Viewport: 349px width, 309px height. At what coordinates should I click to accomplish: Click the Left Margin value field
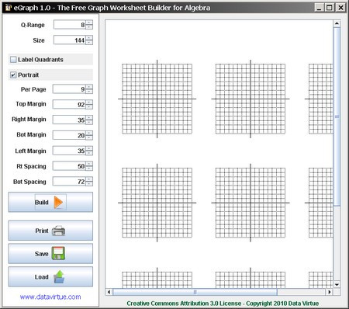pyautogui.click(x=69, y=151)
